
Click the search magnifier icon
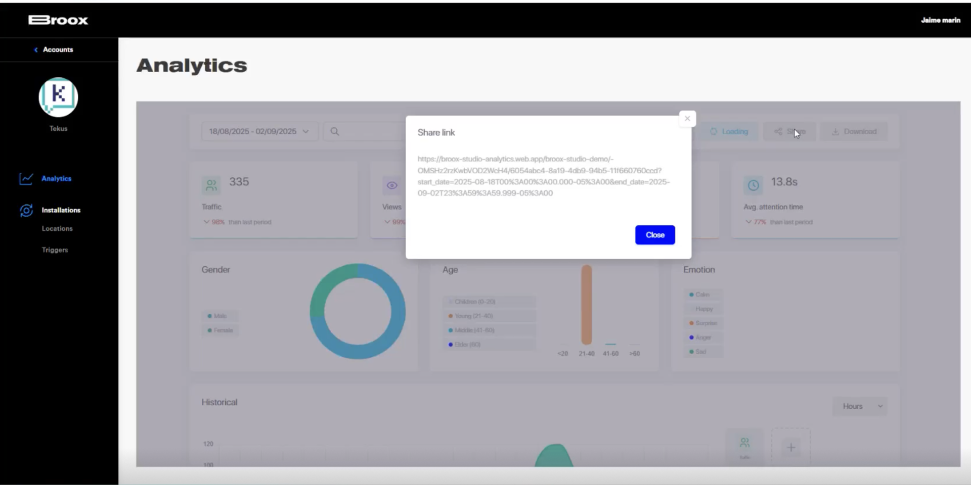tap(335, 131)
